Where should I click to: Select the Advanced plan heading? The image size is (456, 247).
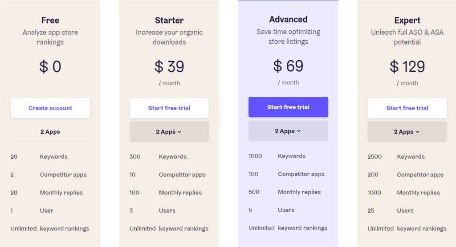288,20
